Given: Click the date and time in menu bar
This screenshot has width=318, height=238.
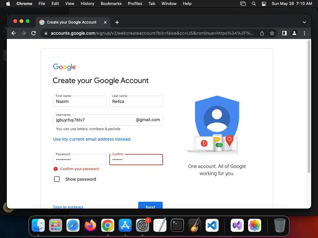Looking at the screenshot, I should pyautogui.click(x=292, y=4).
